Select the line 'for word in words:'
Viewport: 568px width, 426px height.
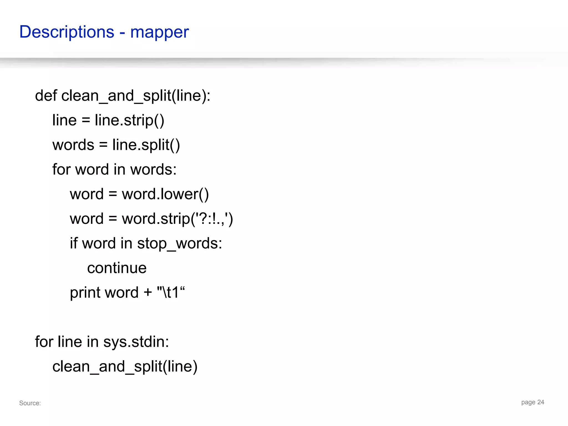click(114, 169)
